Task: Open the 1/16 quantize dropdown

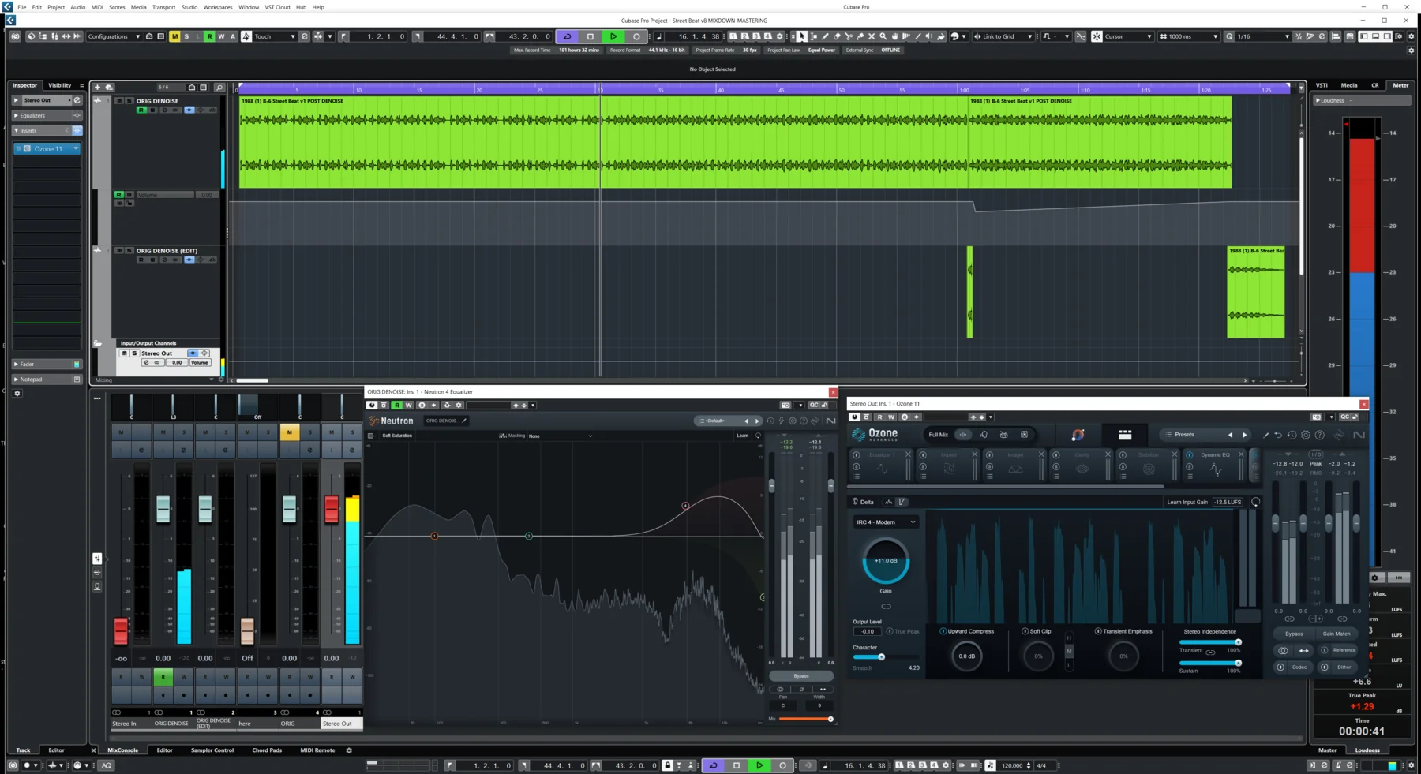Action: click(1263, 36)
